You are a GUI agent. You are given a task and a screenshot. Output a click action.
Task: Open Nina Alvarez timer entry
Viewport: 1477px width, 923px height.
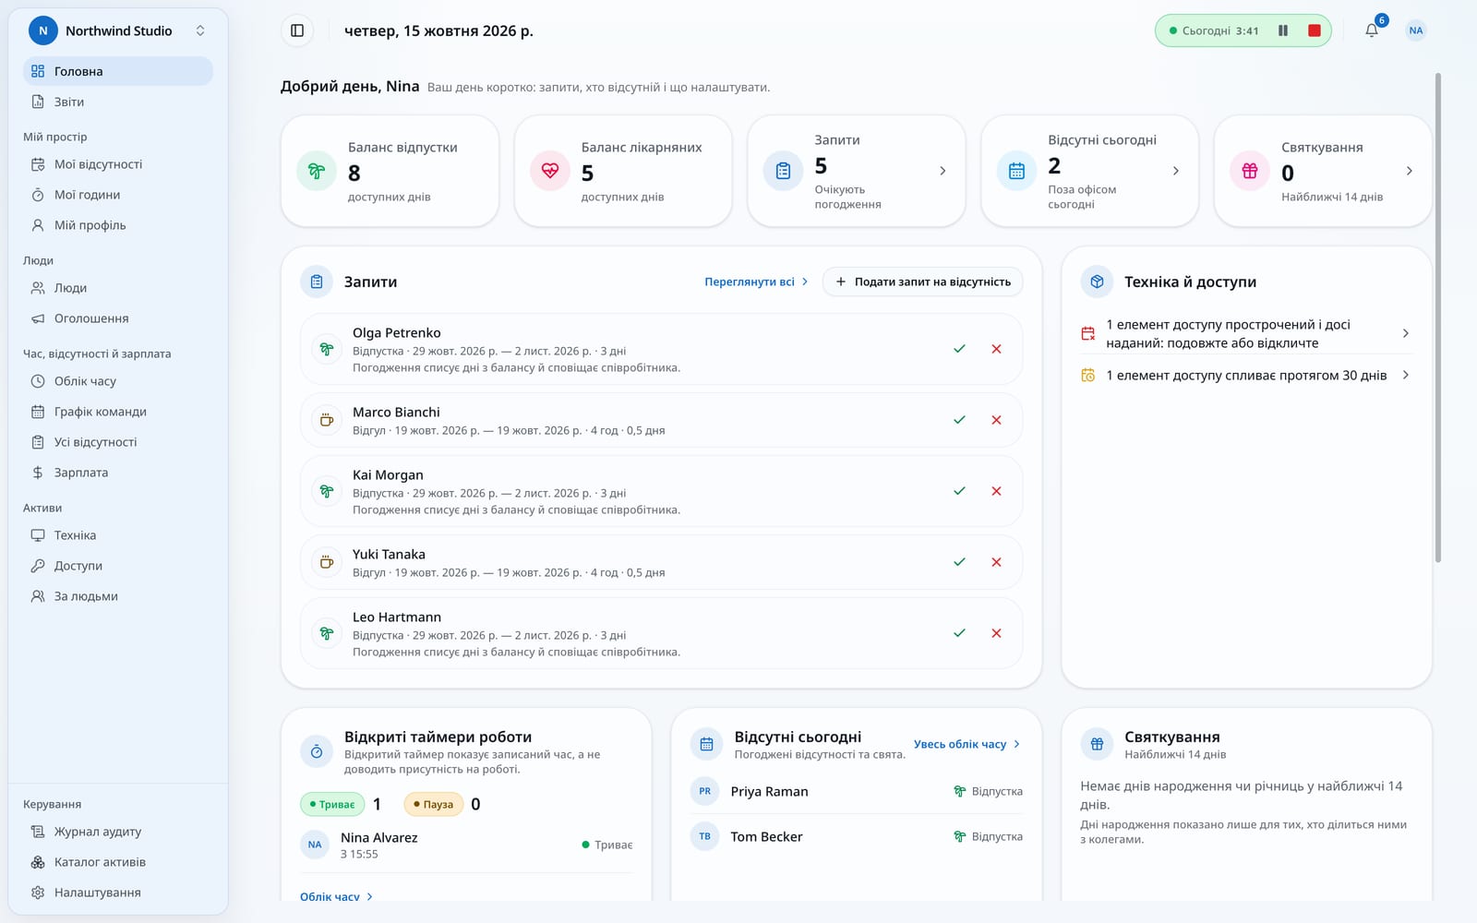tap(466, 845)
